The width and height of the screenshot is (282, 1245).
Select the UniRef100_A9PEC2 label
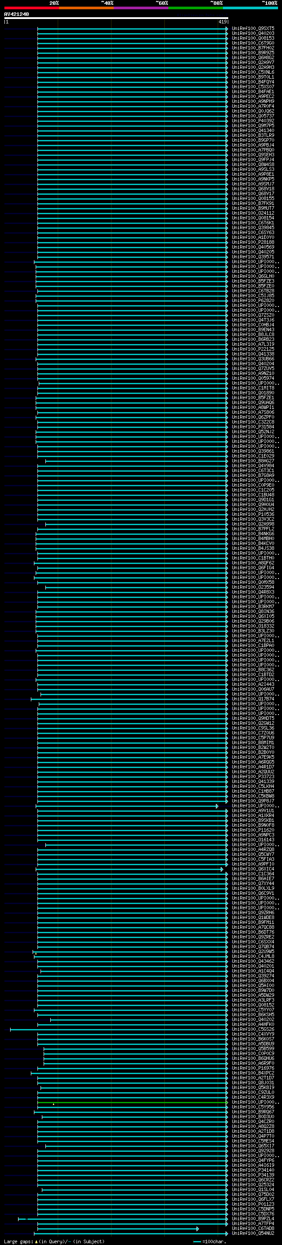click(253, 96)
